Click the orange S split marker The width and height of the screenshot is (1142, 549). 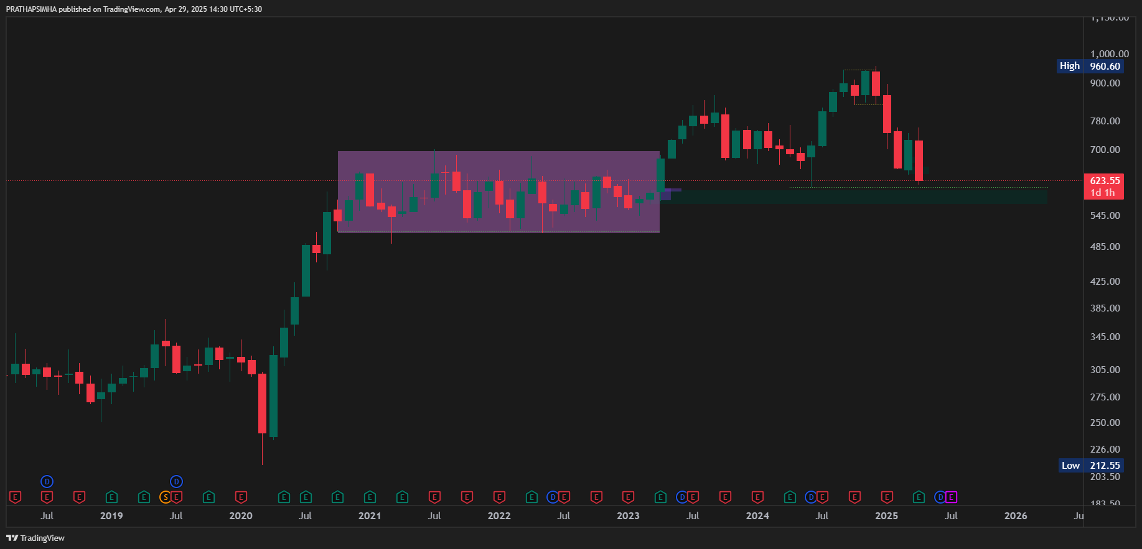click(165, 497)
